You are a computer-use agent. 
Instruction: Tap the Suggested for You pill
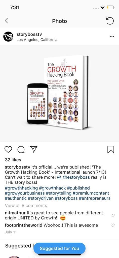click(x=59, y=248)
